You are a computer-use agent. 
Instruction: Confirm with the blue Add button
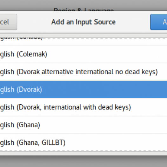(x=159, y=22)
